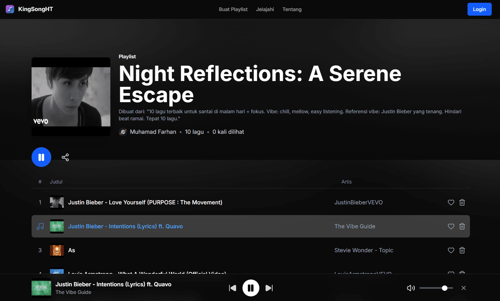Favorite the Intentions track with heart
The image size is (500, 301).
click(451, 226)
